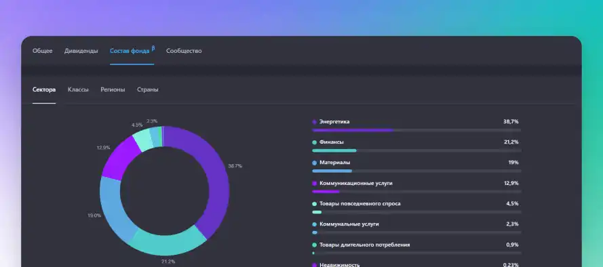Click the Товары повседневного спроса legend dot
The width and height of the screenshot is (603, 267).
(x=315, y=203)
